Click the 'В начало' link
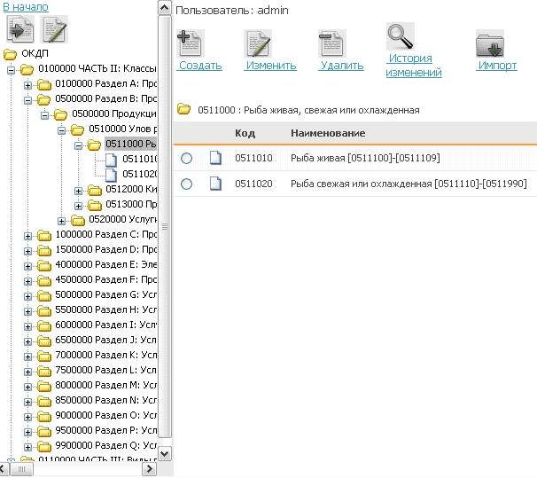The image size is (537, 478). [25, 7]
